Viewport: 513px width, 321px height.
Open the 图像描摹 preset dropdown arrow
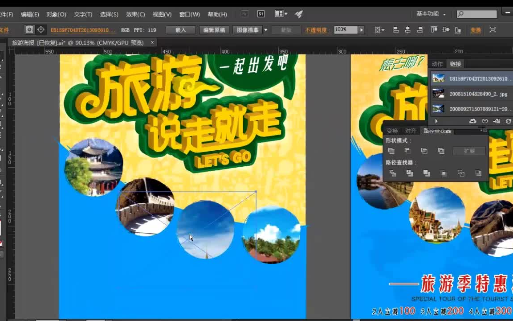click(265, 30)
